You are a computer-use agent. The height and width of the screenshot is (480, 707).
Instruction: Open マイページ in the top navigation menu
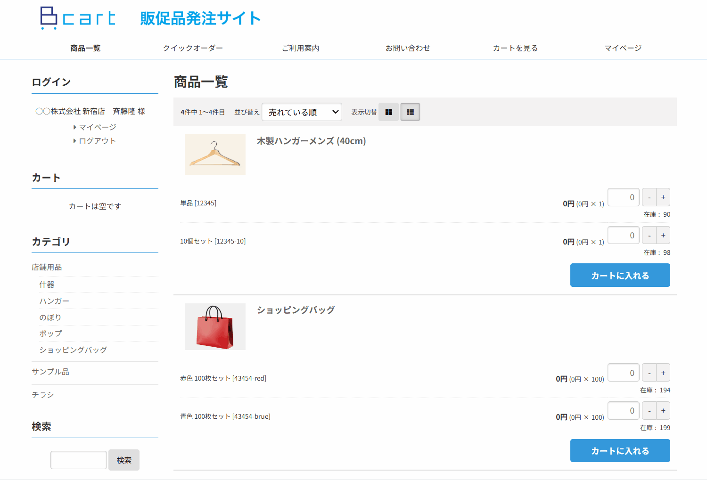click(623, 48)
